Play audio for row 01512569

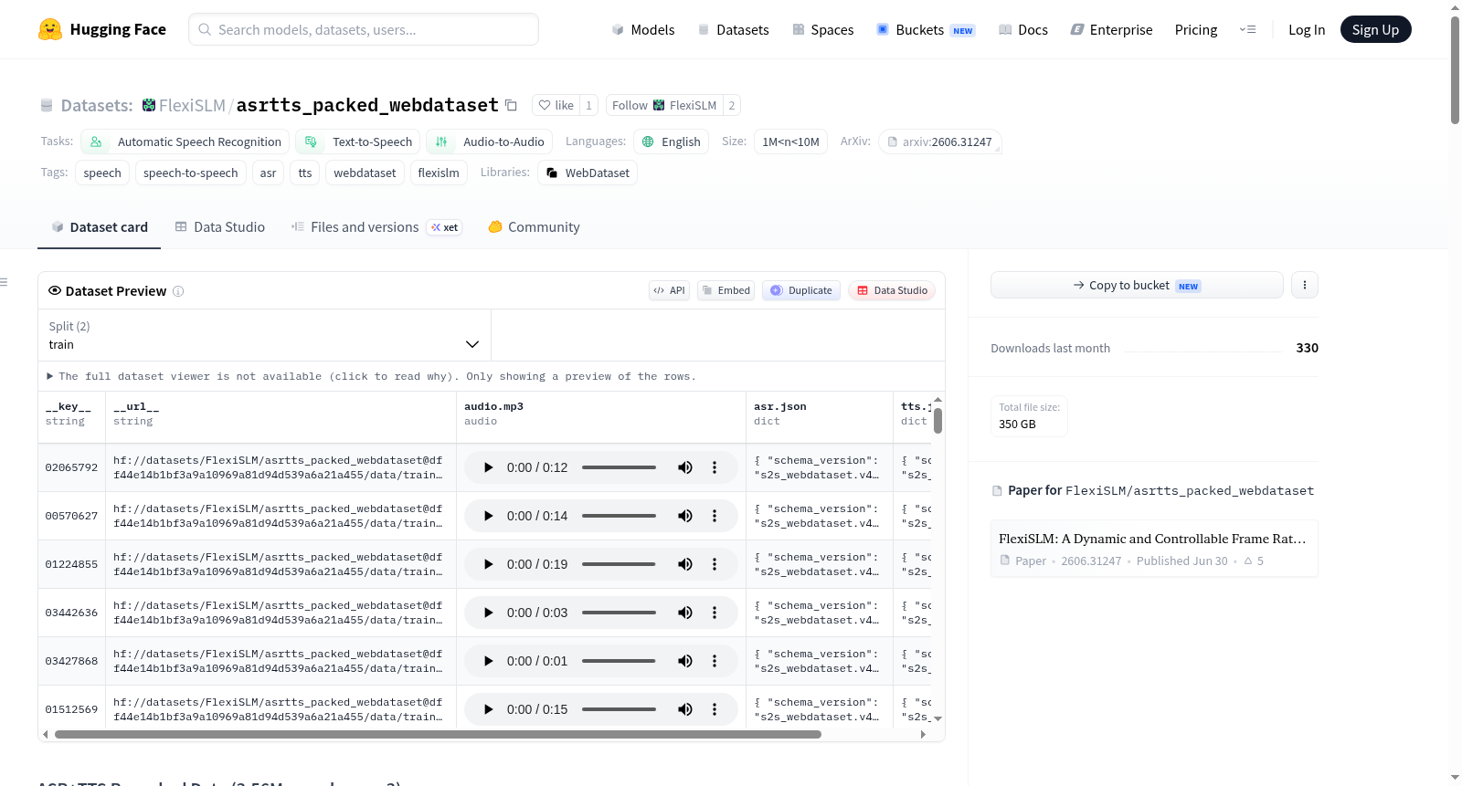488,709
